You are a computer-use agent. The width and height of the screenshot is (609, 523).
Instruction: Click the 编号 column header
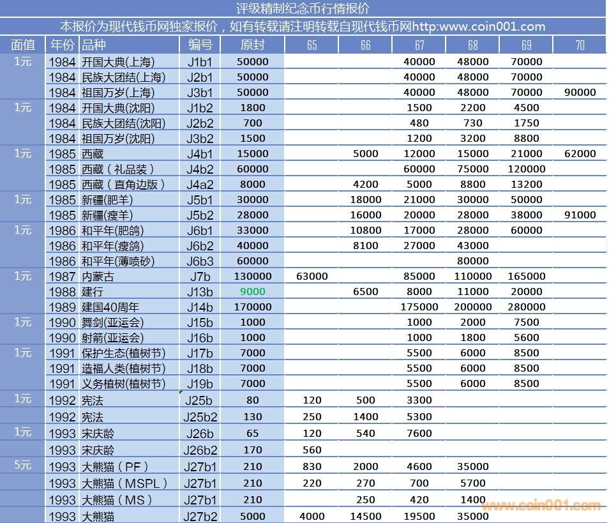click(x=200, y=45)
